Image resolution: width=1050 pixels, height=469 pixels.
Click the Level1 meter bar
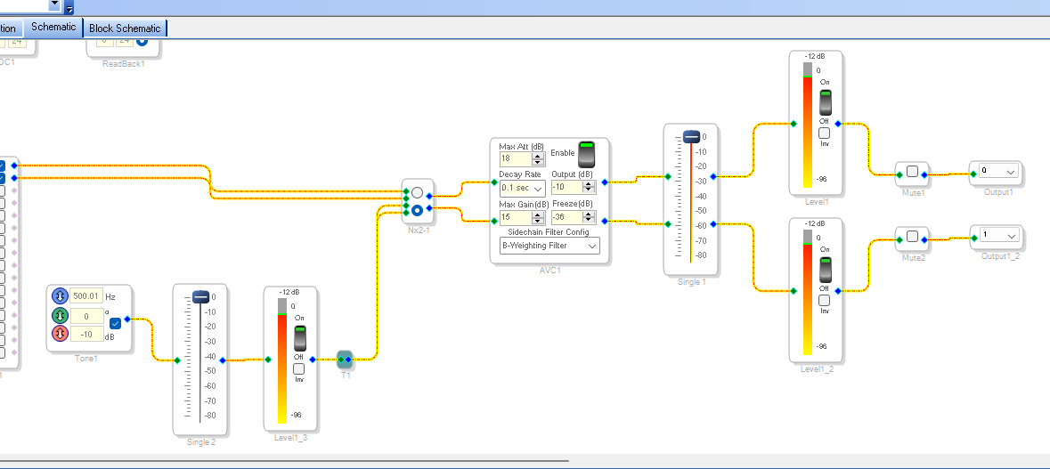(x=807, y=125)
